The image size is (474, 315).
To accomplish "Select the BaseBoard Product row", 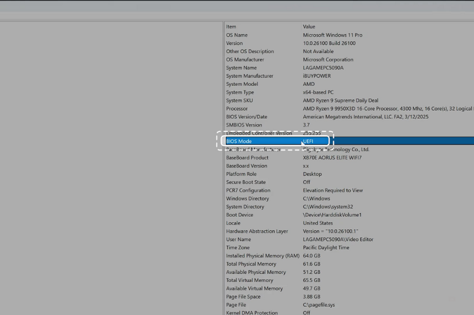I will [x=247, y=158].
